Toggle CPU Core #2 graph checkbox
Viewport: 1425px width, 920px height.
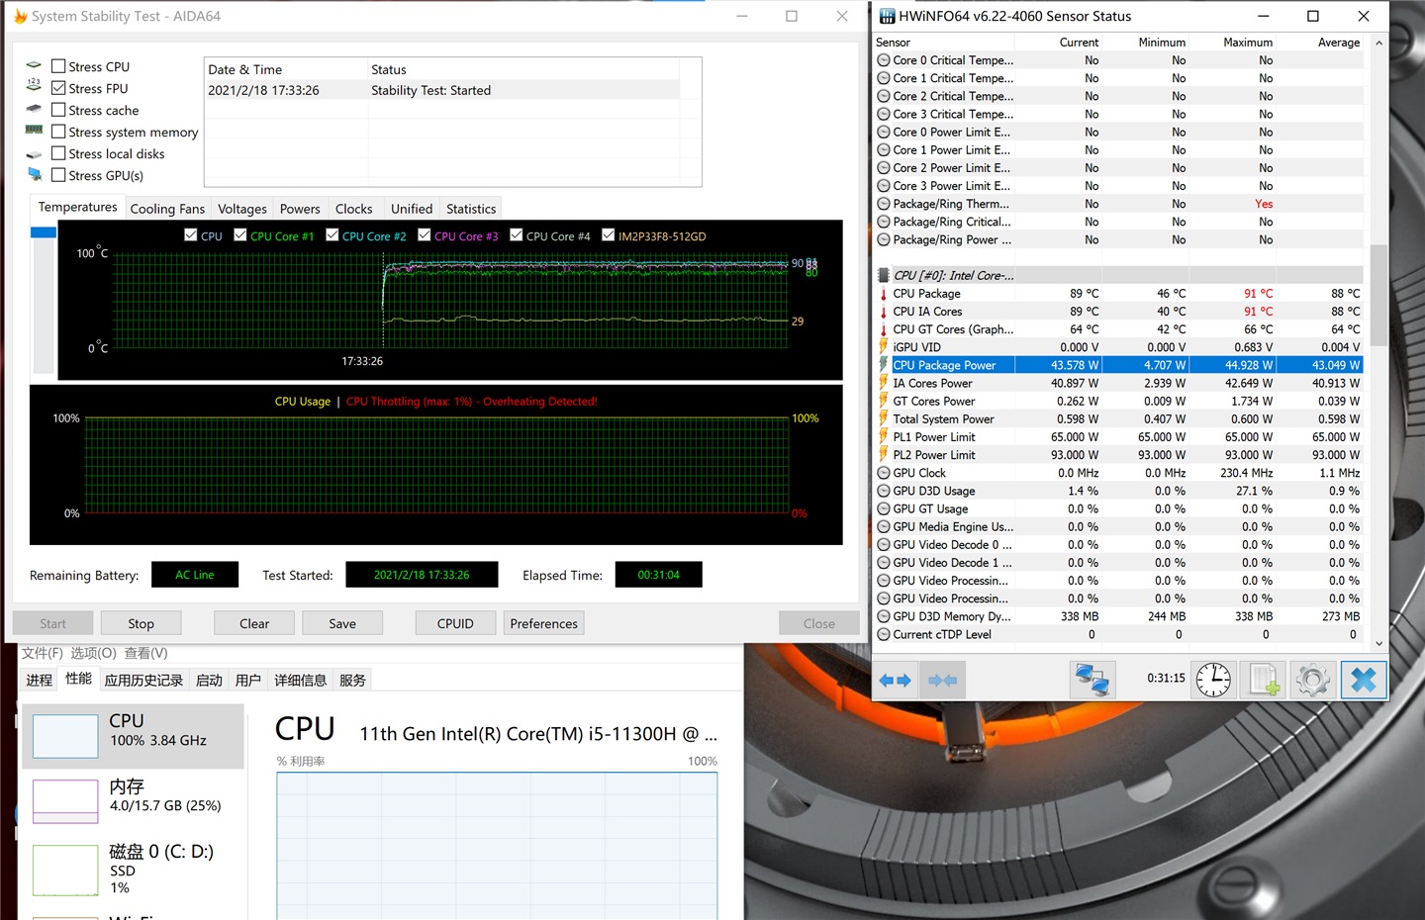pyautogui.click(x=332, y=235)
